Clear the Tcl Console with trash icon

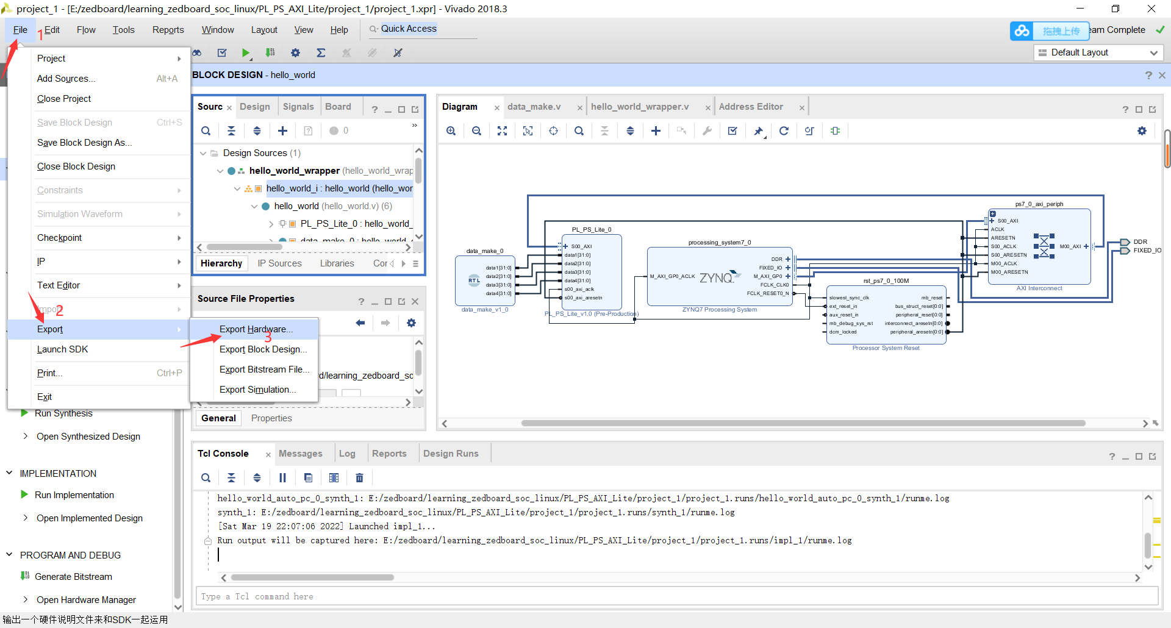tap(359, 477)
